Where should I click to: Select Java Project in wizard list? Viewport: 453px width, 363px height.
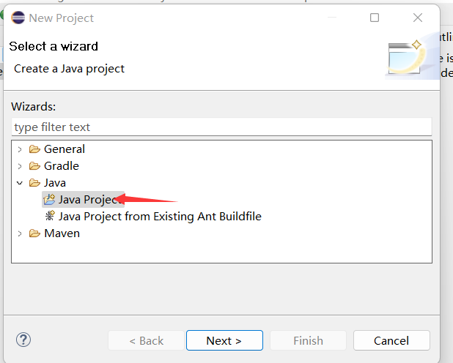86,200
